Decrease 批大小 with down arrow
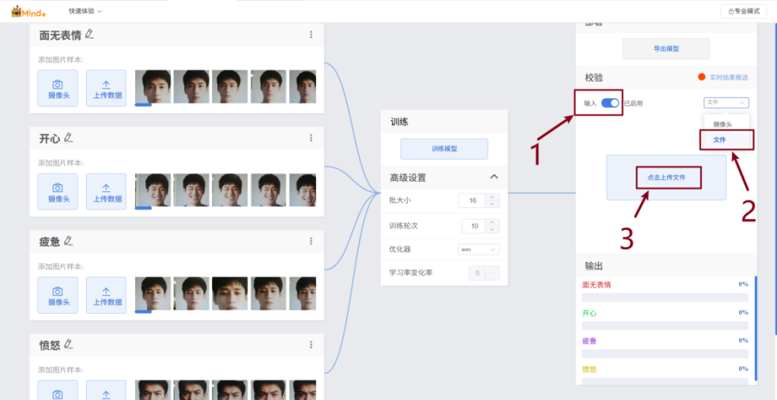The width and height of the screenshot is (777, 400). click(x=492, y=204)
